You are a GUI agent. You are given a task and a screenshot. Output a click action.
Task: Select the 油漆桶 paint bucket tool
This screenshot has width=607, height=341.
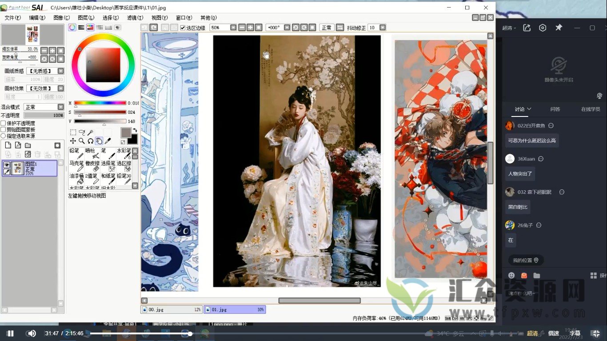tap(76, 178)
